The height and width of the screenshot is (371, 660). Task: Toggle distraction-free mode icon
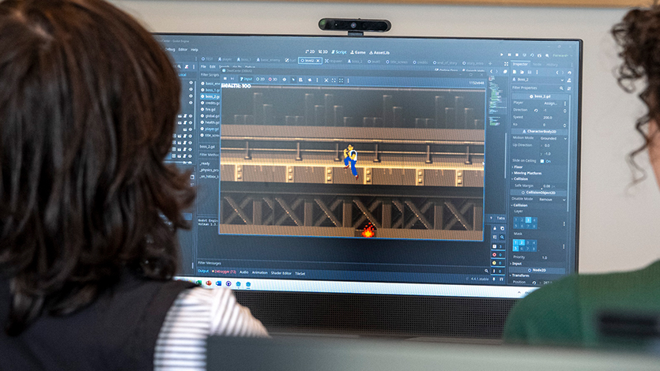506,64
